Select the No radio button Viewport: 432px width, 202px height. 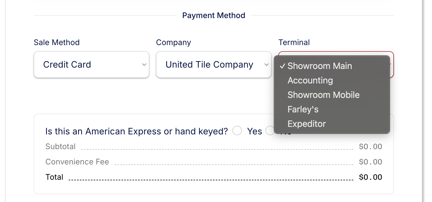pos(270,130)
